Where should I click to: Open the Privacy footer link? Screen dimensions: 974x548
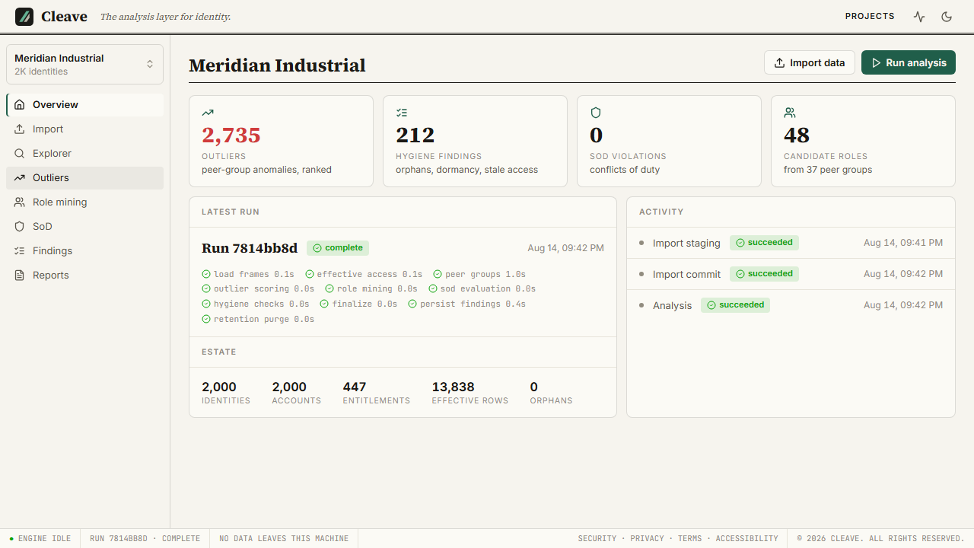(647, 539)
